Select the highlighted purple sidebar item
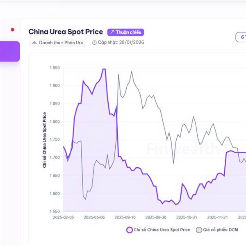This screenshot has width=246, height=246. tap(10, 51)
